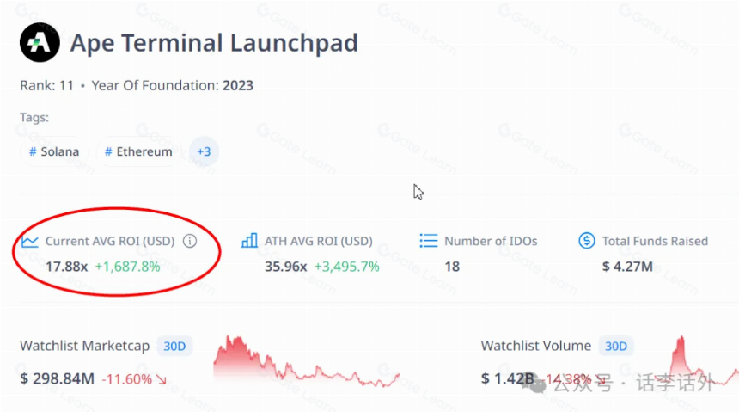The image size is (739, 412).
Task: Expand the +3 more tags button
Action: (204, 151)
